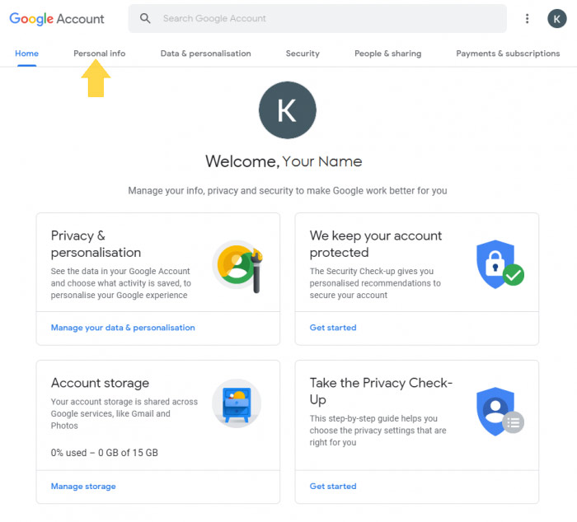Click the Privacy & personalisation illustration
This screenshot has width=577, height=522.
[x=237, y=266]
